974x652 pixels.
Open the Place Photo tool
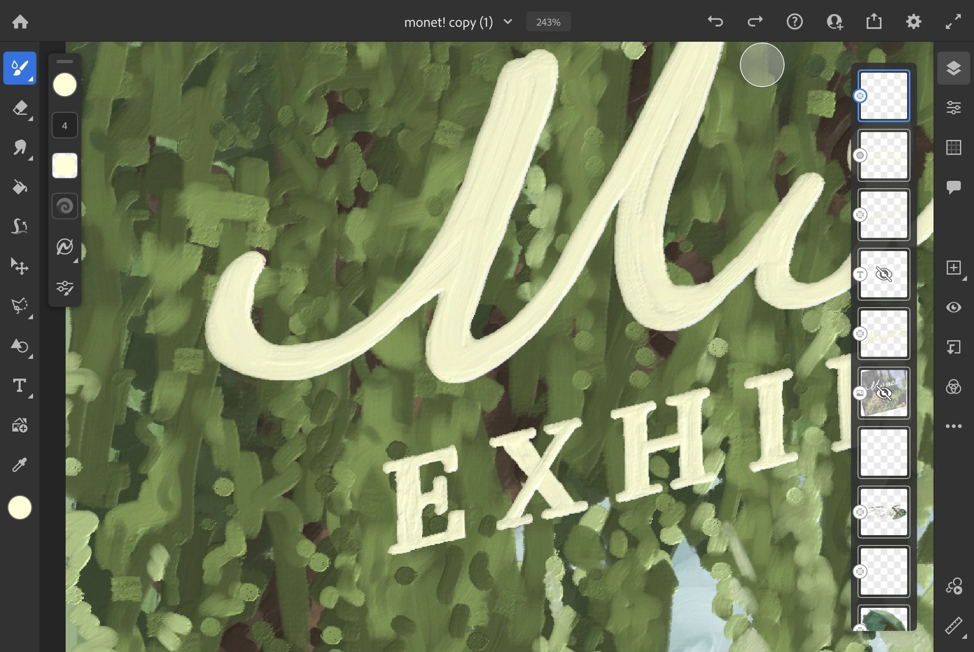tap(20, 425)
